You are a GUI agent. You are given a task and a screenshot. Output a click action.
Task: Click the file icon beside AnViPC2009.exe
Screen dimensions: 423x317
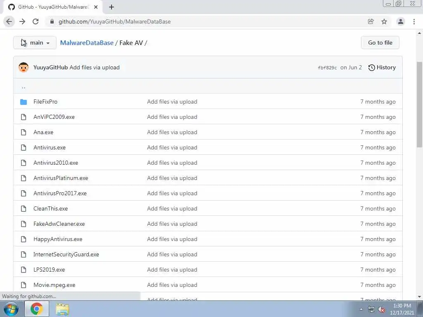[x=24, y=117]
